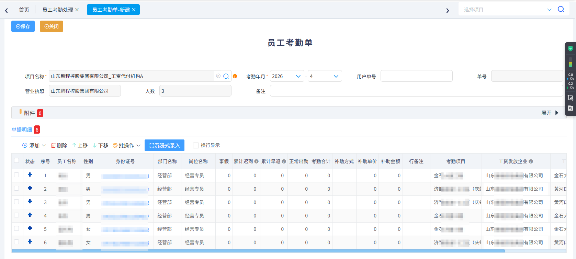576x259 pixels.
Task: Click the orange 关闭 button
Action: 52,26
